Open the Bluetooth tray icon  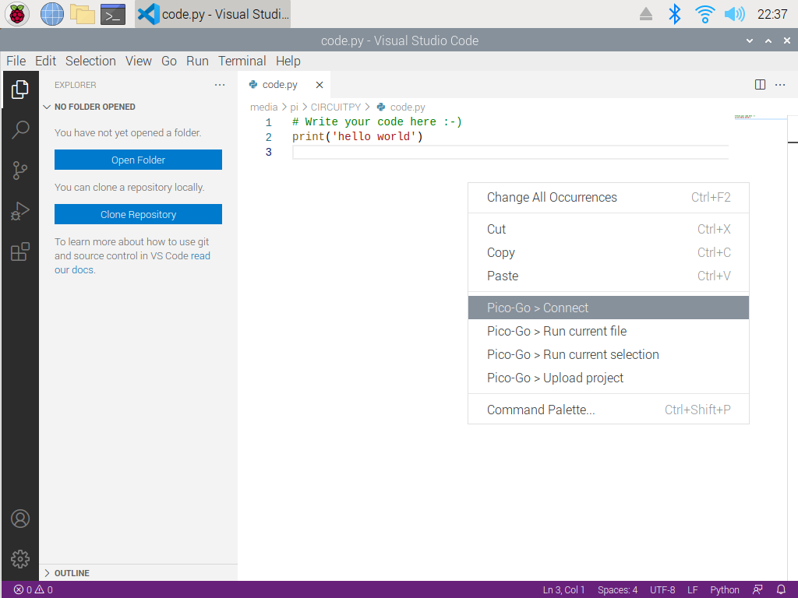pos(674,14)
